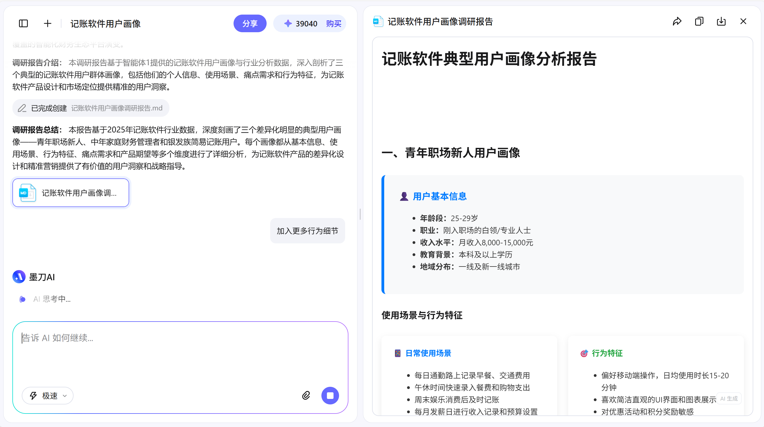Click the 墨刀AI avatar icon

19,277
